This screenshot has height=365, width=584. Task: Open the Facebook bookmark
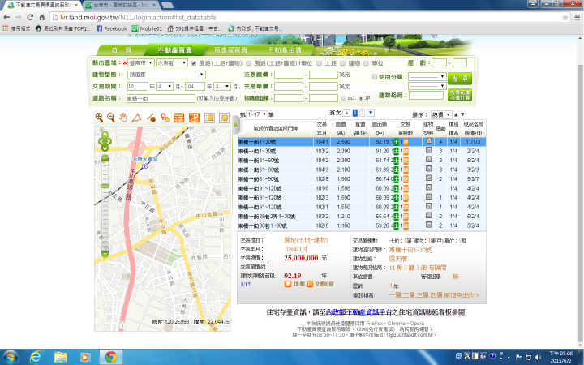point(111,28)
